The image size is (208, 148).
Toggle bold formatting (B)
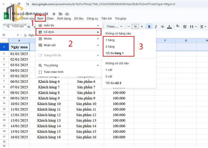[149, 27]
